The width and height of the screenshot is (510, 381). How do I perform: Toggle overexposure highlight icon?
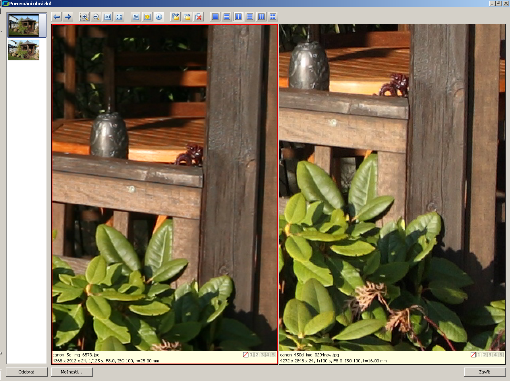[x=147, y=17]
